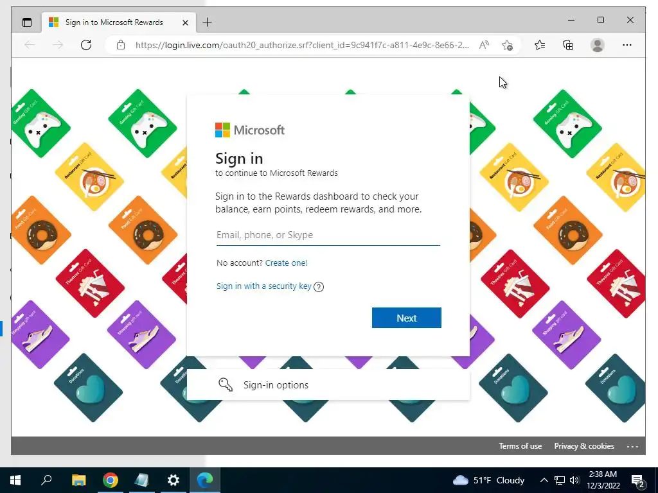Viewport: 658px width, 493px height.
Task: Open the footer more options ellipsis
Action: (x=632, y=447)
